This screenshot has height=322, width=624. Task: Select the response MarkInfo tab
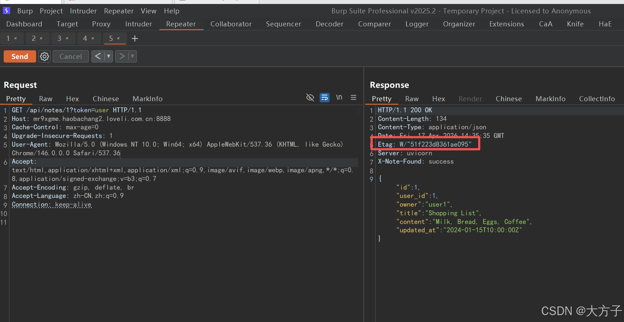point(551,99)
